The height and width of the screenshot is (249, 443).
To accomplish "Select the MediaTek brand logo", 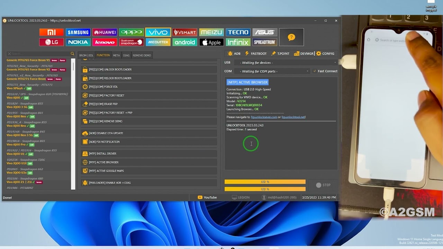I will coord(158,42).
